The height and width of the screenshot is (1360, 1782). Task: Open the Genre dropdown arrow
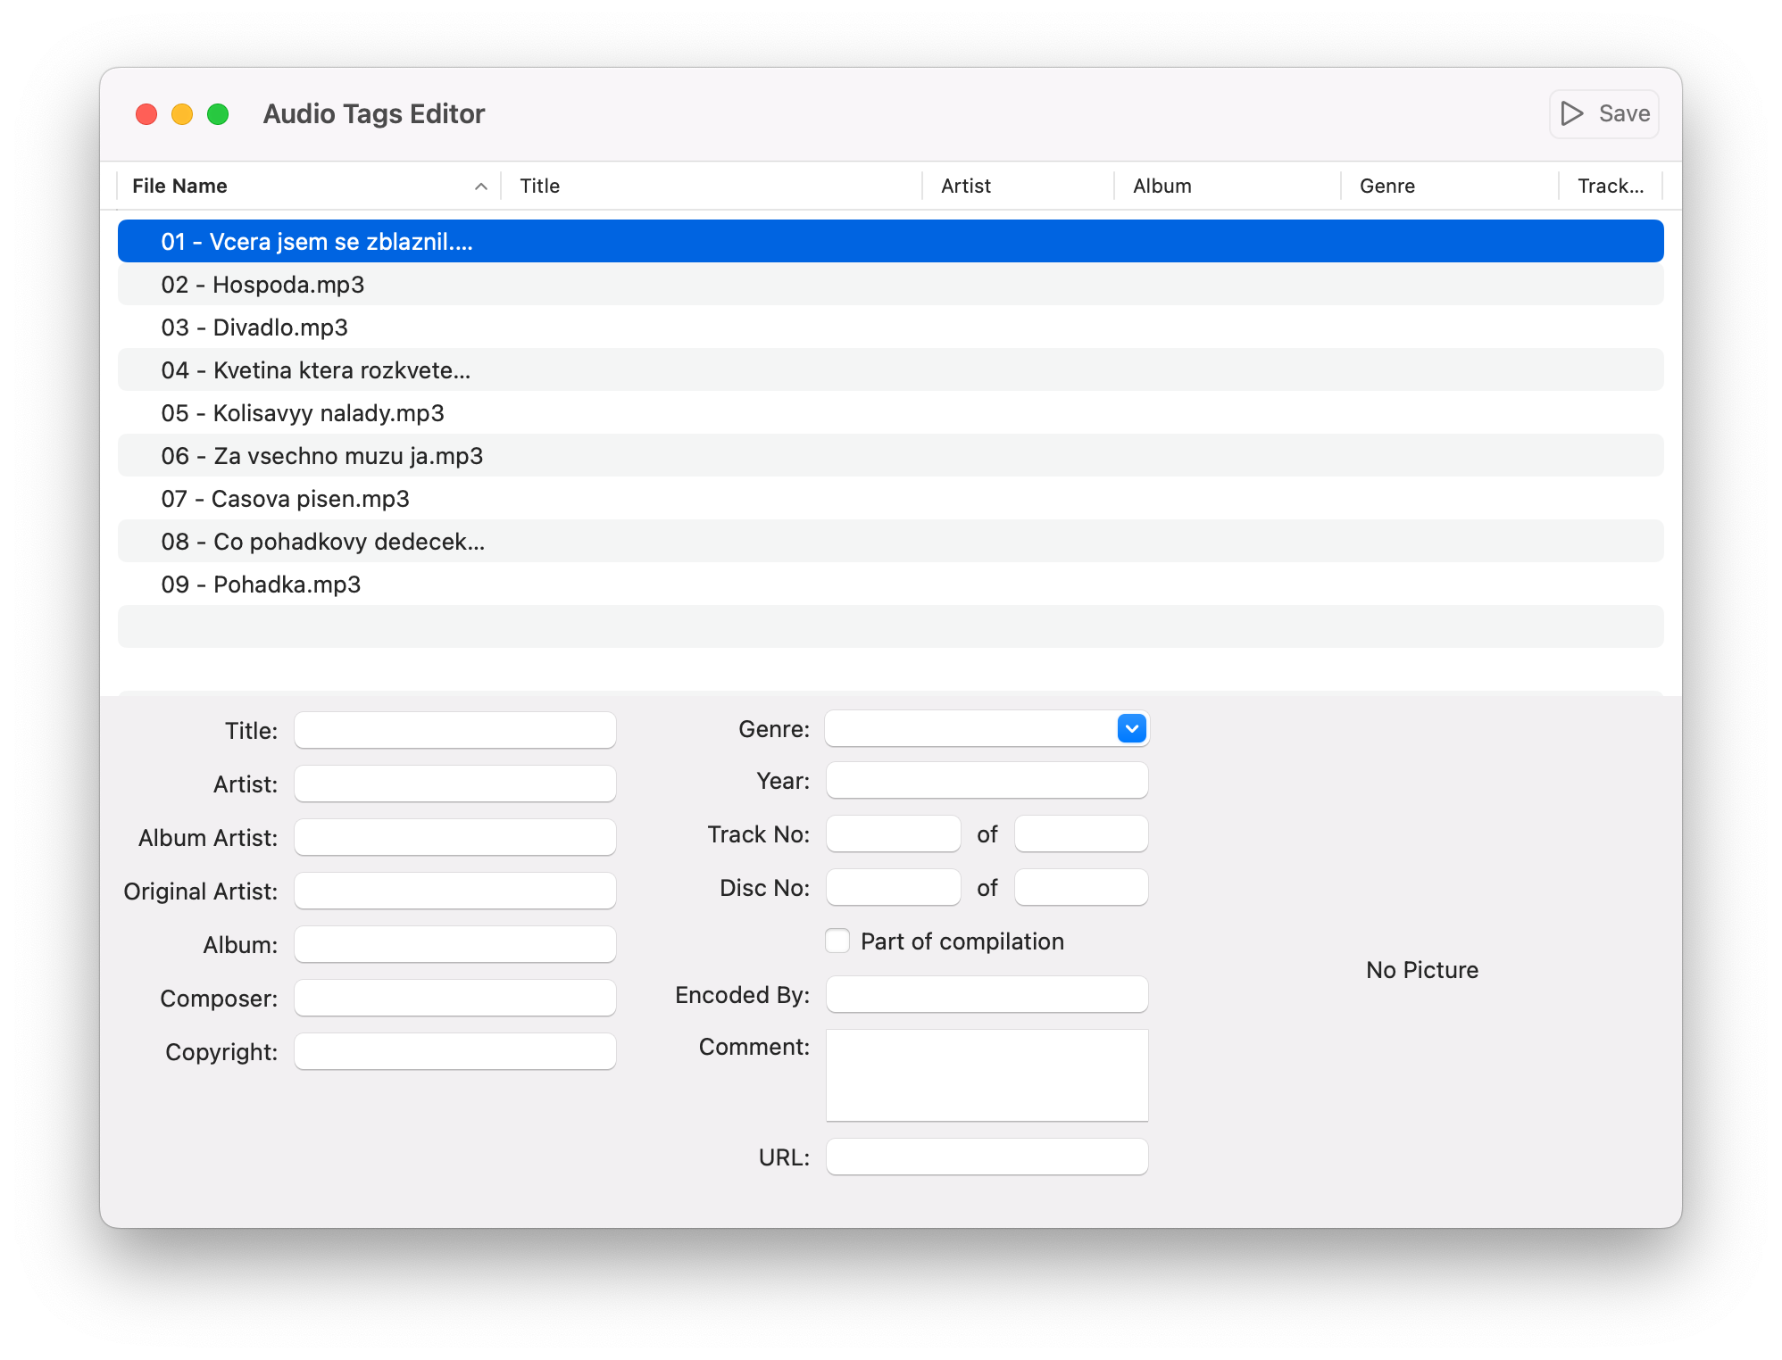tap(1131, 728)
